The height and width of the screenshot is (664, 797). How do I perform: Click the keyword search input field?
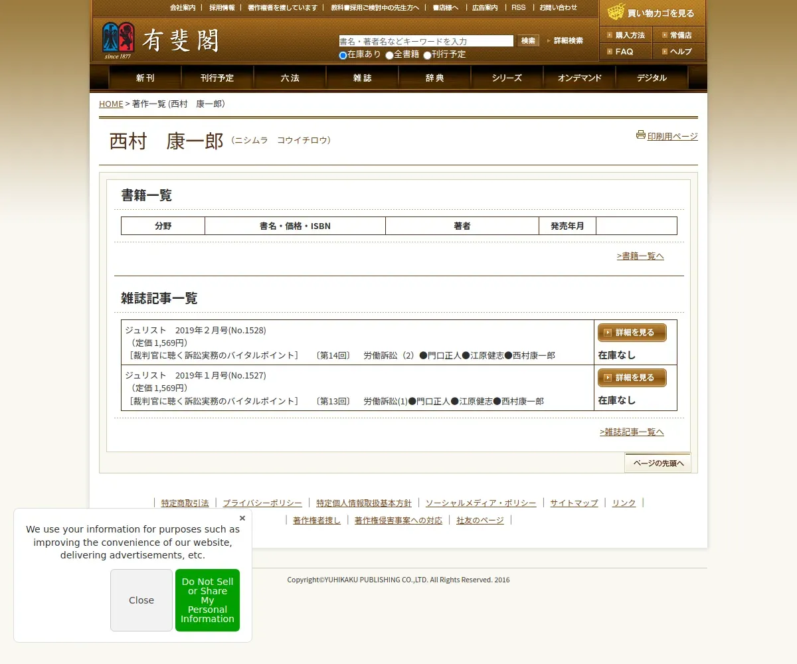(x=426, y=41)
